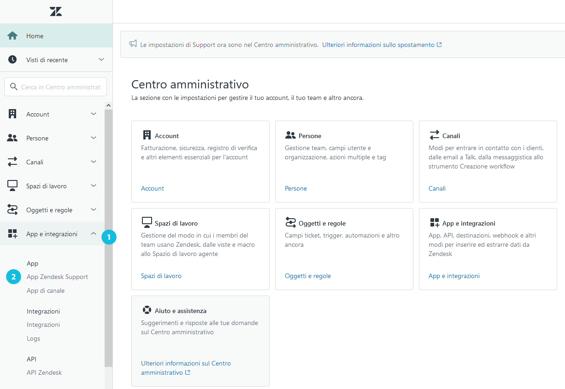Image resolution: width=565 pixels, height=389 pixels.
Task: Click the Spazi di lavoro link on its card
Action: (161, 276)
